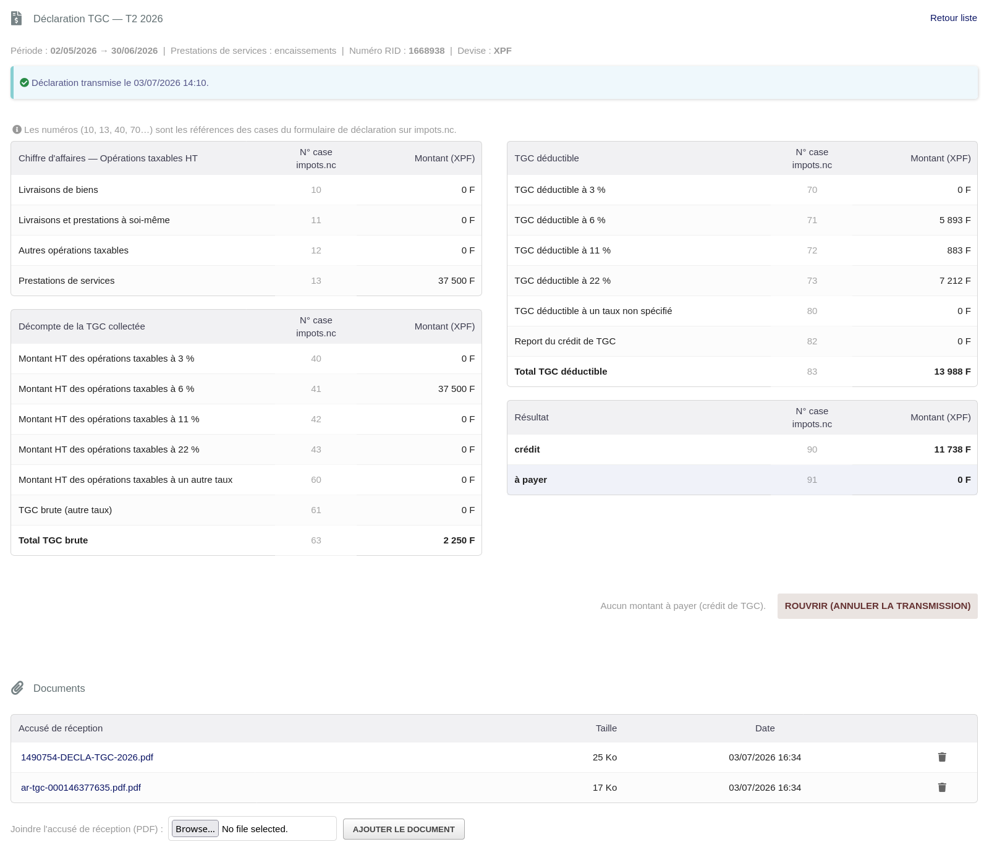Click the info icon before case numbers note
984x847 pixels.
click(17, 129)
